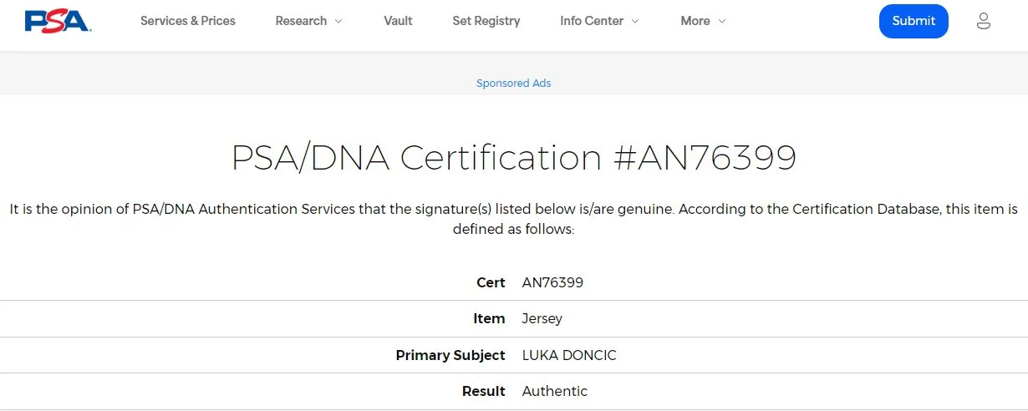The height and width of the screenshot is (411, 1028).
Task: Click the Primary Subject label
Action: (x=450, y=355)
